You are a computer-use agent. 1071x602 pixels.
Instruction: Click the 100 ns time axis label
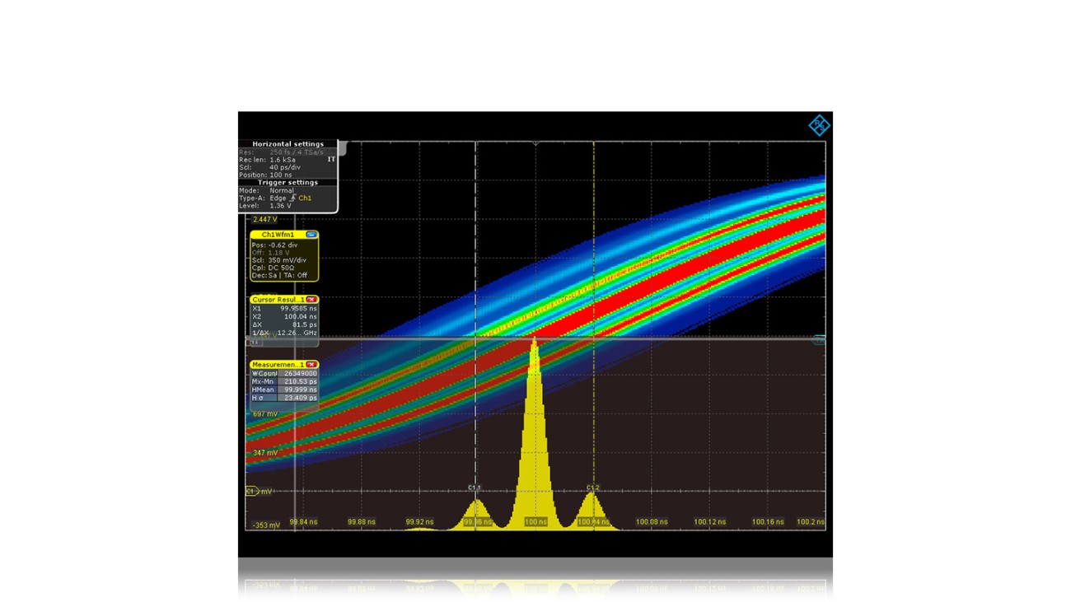coord(535,522)
